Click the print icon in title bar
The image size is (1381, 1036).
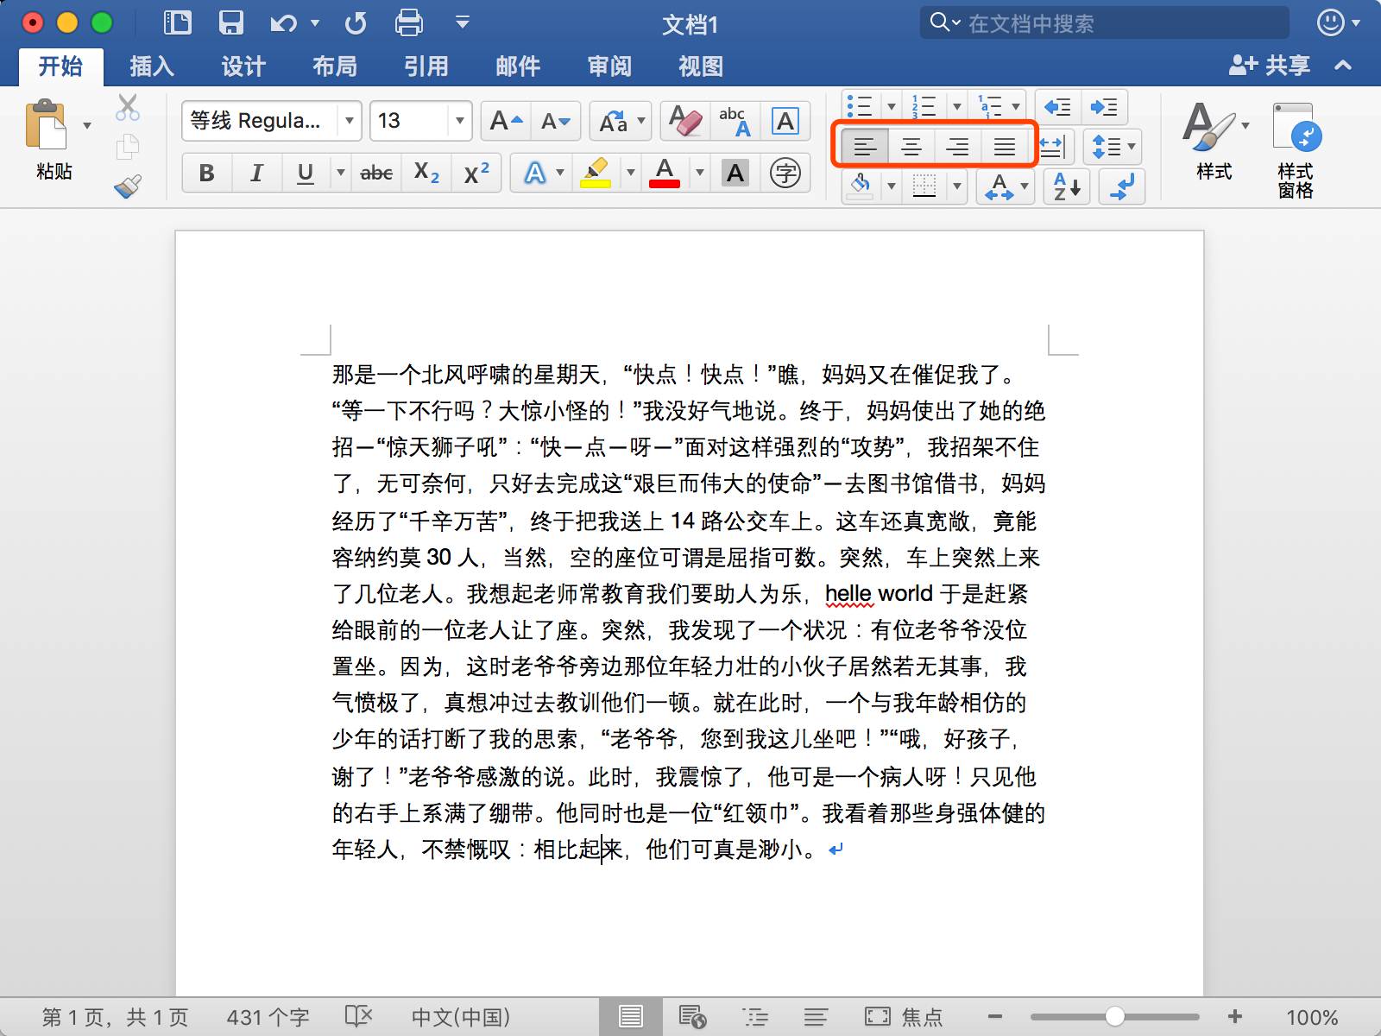(x=408, y=23)
